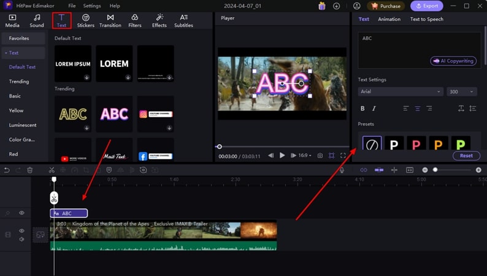The height and width of the screenshot is (276, 487).
Task: Toggle bold text formatting
Action: [362, 109]
